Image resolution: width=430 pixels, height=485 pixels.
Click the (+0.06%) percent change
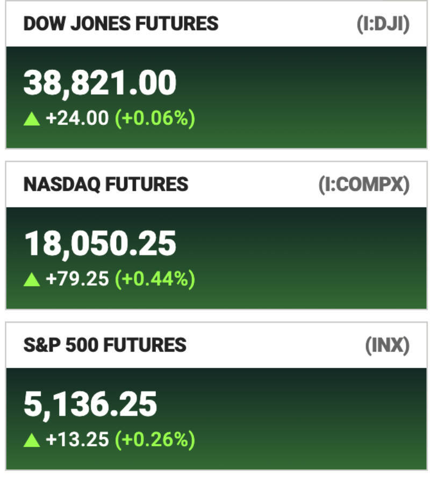point(155,118)
